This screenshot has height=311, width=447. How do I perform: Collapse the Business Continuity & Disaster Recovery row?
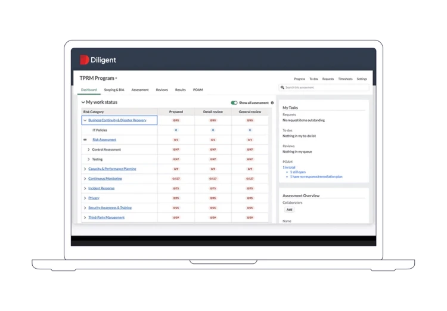[85, 120]
